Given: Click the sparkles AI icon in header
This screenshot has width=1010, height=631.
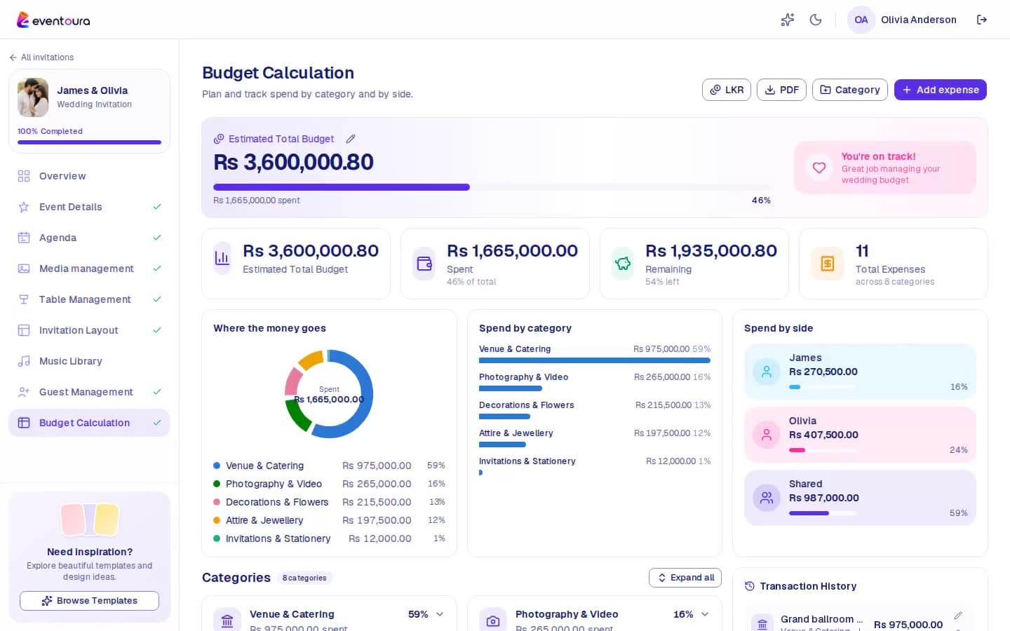Looking at the screenshot, I should (x=788, y=20).
